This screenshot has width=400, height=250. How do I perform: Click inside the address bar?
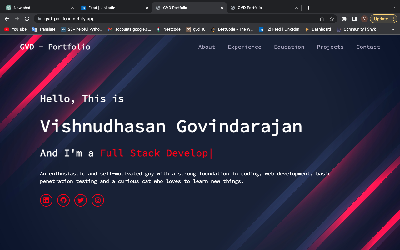(125, 19)
